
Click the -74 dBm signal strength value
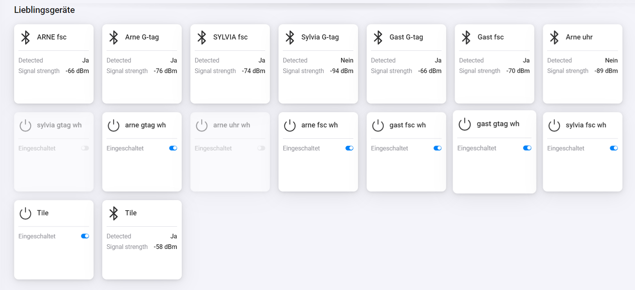pyautogui.click(x=253, y=71)
